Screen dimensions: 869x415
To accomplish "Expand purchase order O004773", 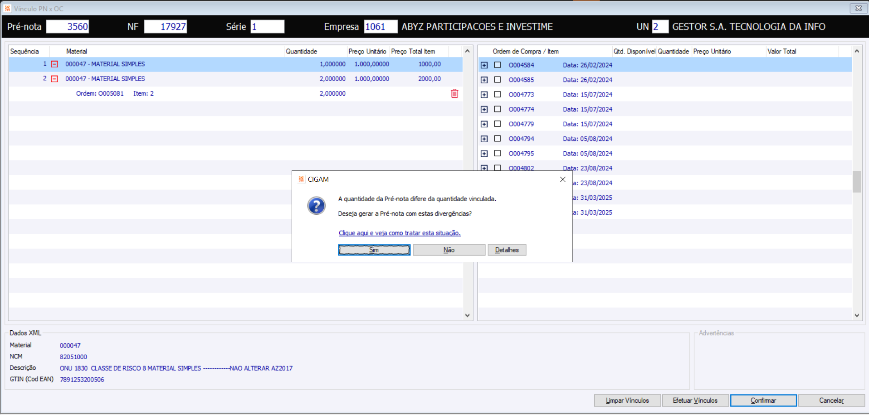I will click(484, 95).
